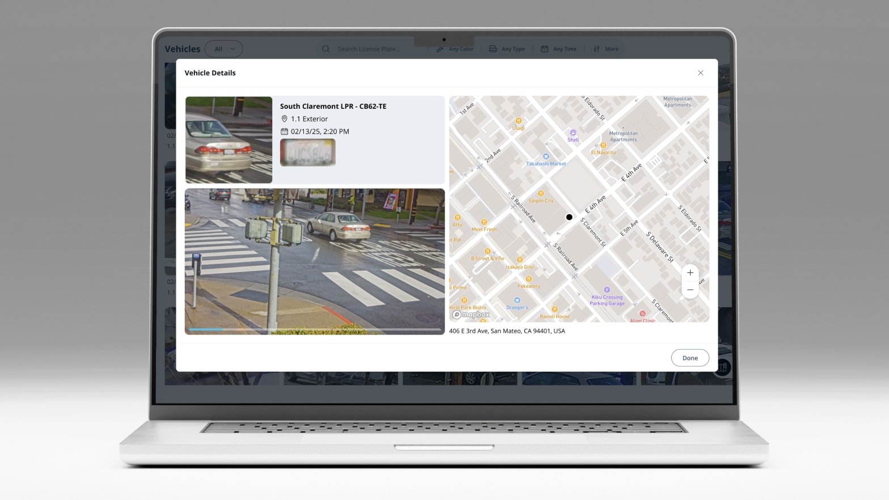This screenshot has width=889, height=500.
Task: Click the Ravioli House marker
Action: click(554, 310)
